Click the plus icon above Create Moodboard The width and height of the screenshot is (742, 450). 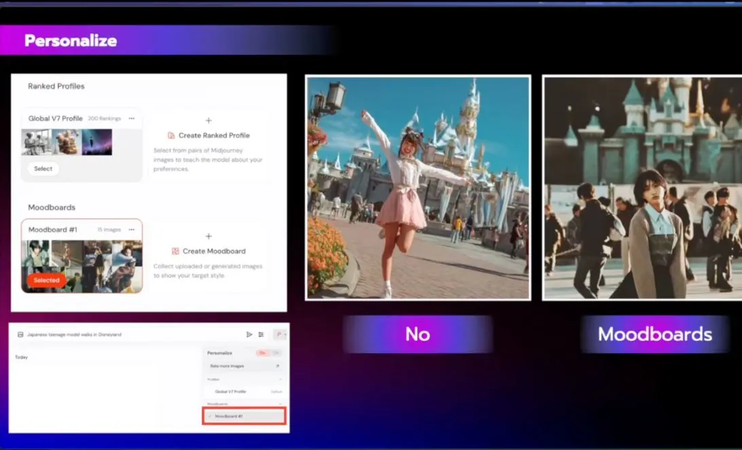tap(209, 236)
